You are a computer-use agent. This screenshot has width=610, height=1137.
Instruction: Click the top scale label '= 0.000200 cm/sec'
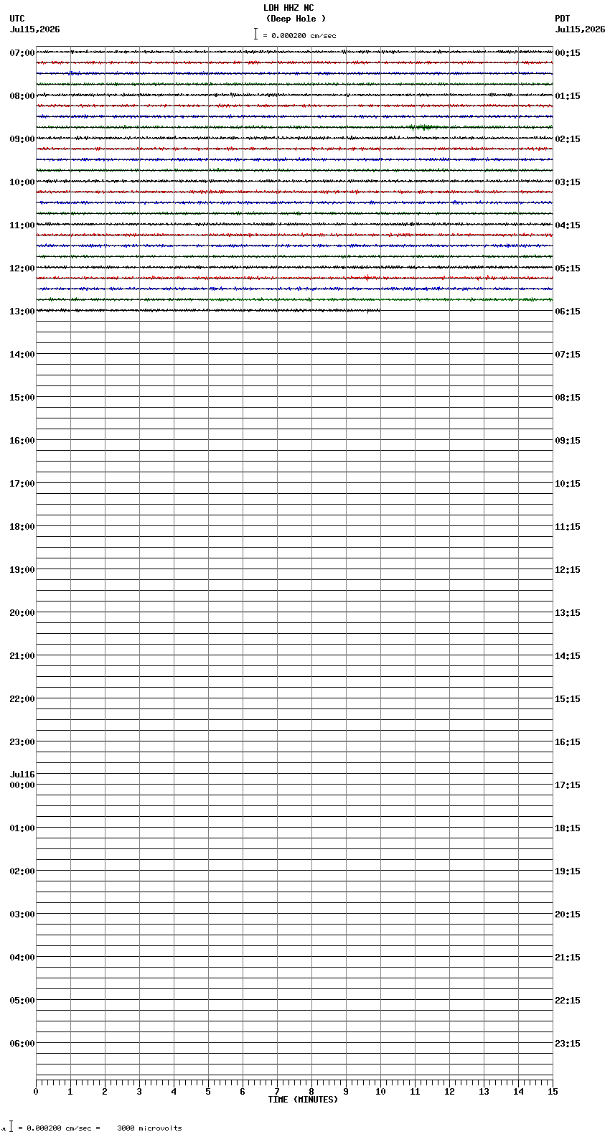point(299,35)
